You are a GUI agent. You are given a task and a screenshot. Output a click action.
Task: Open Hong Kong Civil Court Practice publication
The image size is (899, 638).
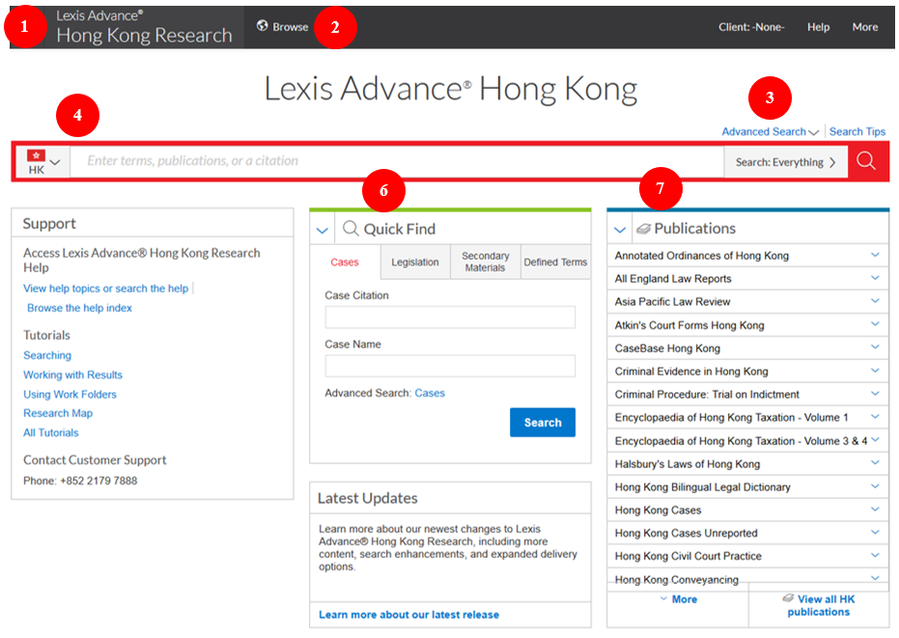coord(688,556)
